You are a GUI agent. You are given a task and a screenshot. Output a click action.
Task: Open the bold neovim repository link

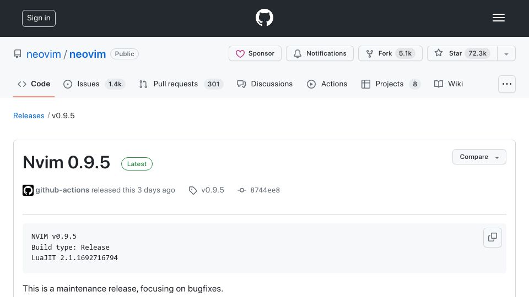point(88,54)
